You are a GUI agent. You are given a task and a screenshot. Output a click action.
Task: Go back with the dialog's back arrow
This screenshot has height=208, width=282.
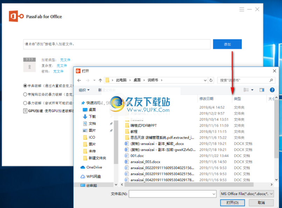pyautogui.click(x=79, y=80)
